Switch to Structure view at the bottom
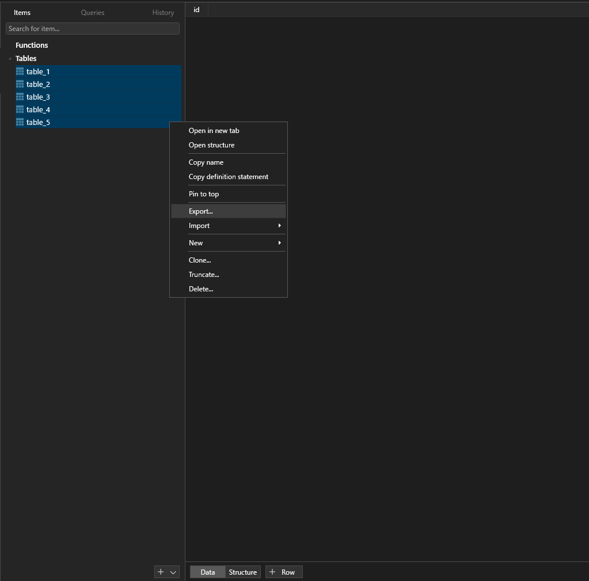 [x=242, y=572]
